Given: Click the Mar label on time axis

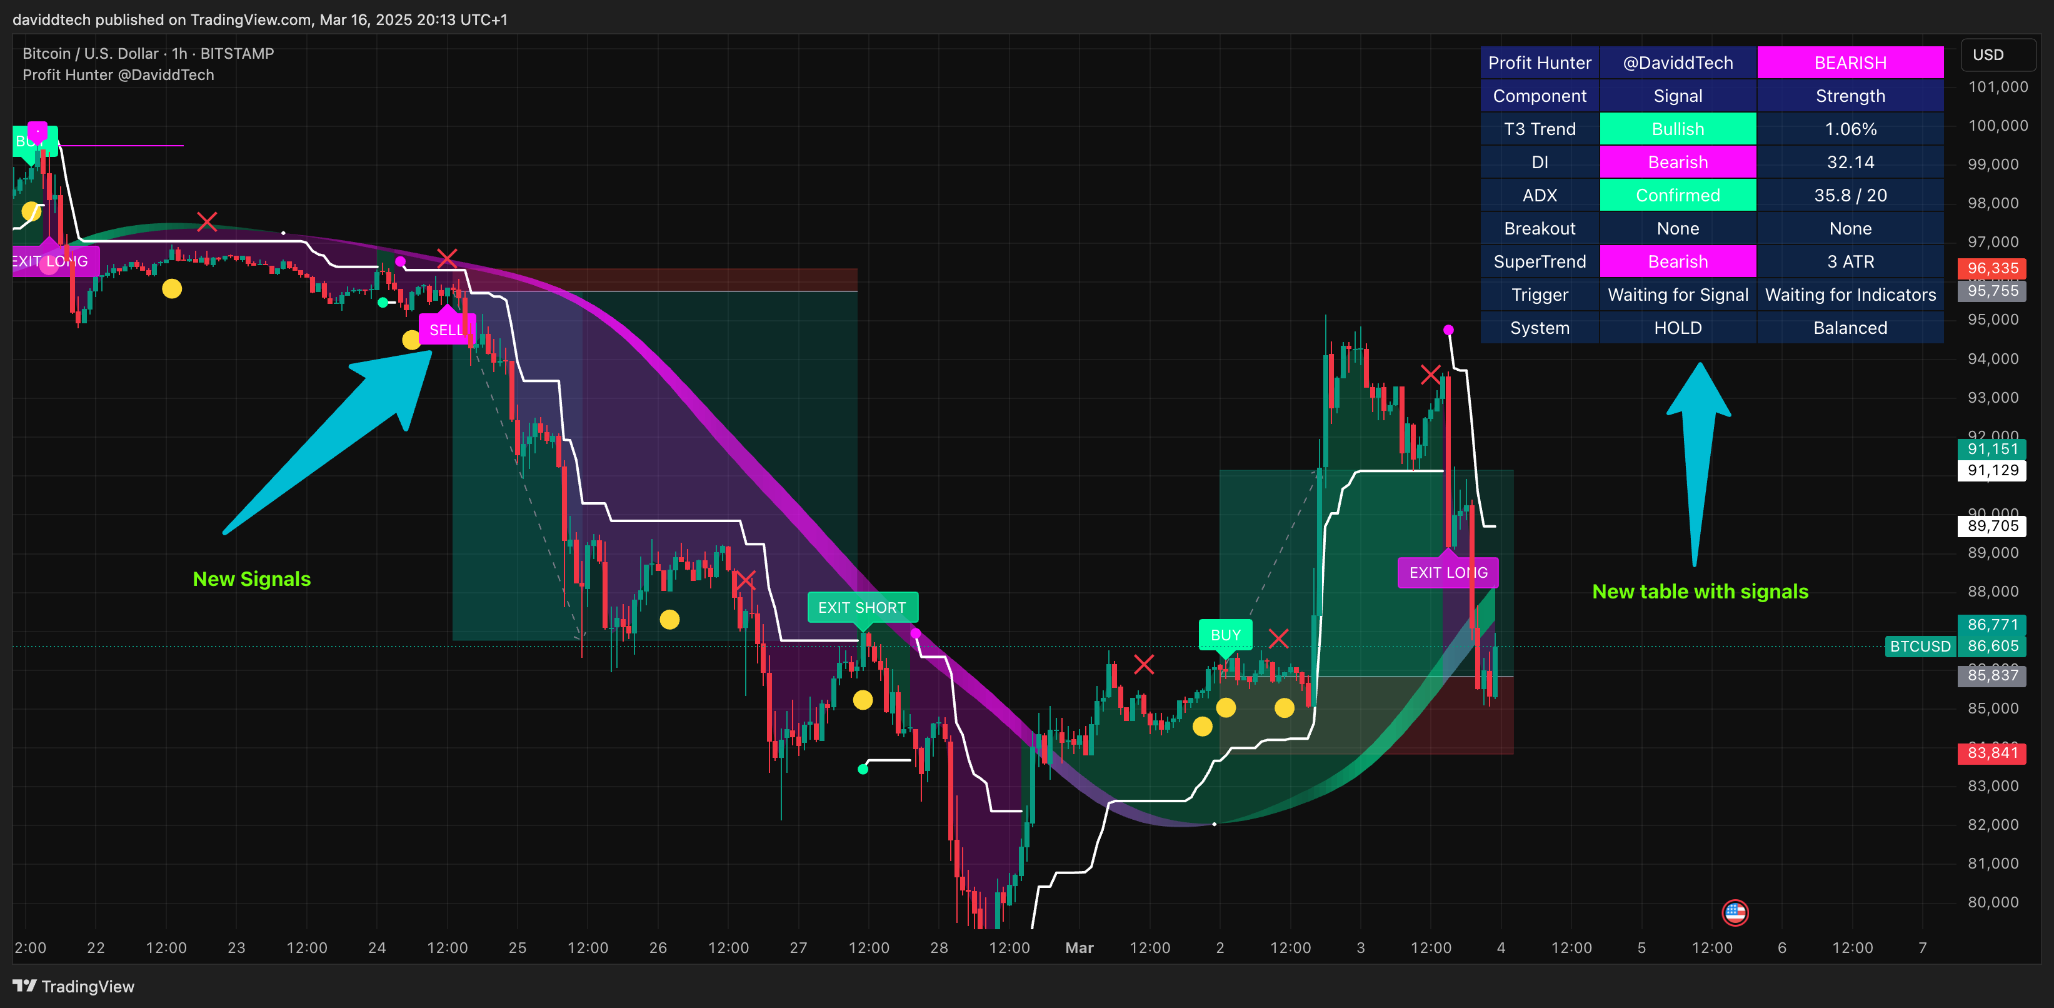Looking at the screenshot, I should [x=1080, y=947].
